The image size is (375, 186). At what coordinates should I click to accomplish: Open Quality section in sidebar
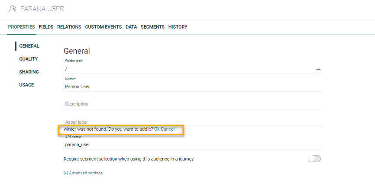(x=29, y=59)
